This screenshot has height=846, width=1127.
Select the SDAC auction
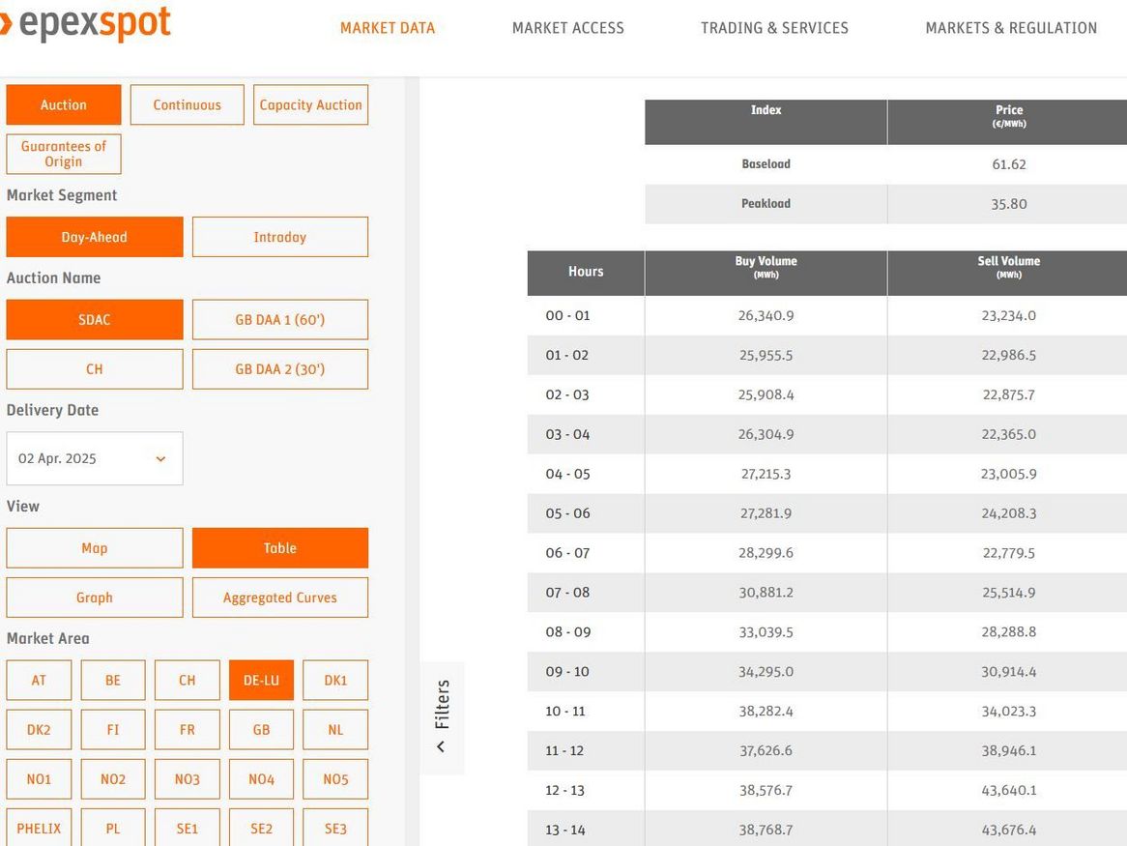coord(94,320)
